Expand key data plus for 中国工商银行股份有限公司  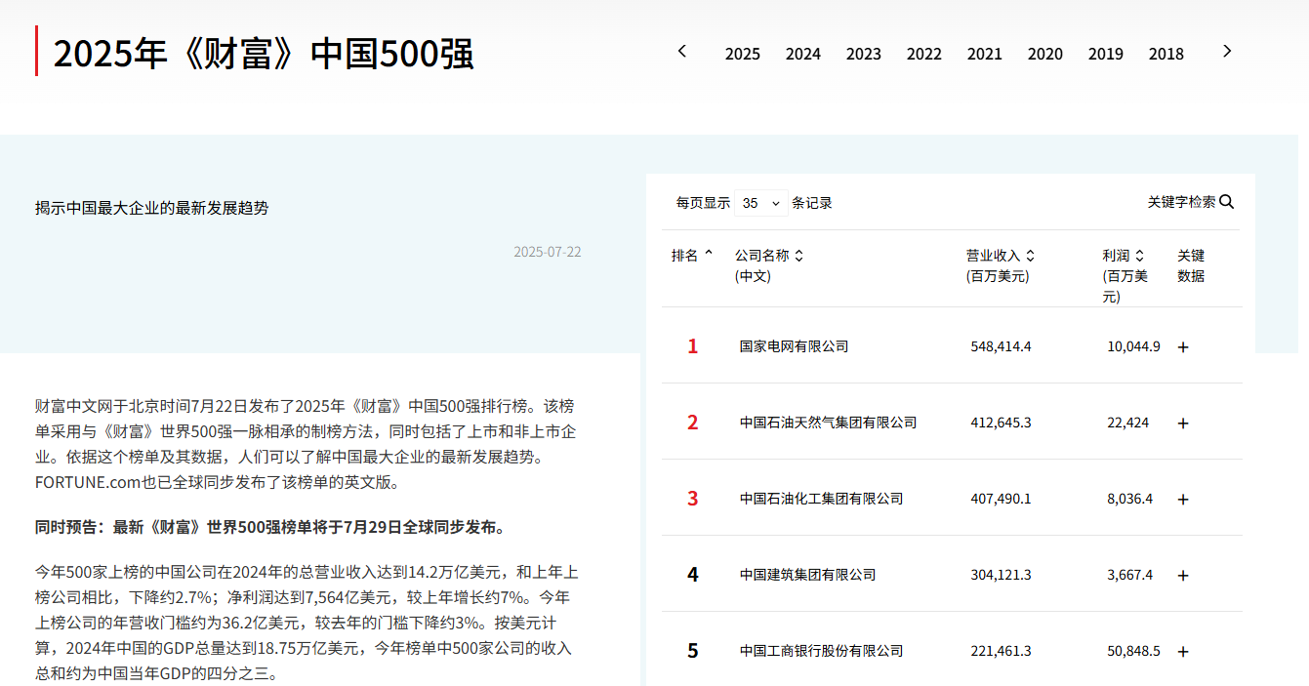[x=1183, y=651]
